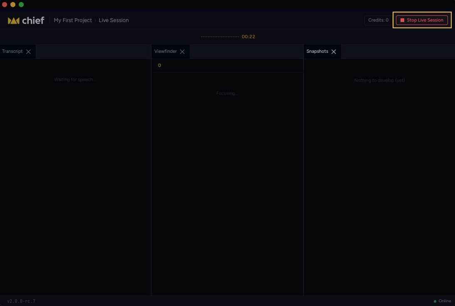Open the Credits: 0 indicator

coord(378,20)
